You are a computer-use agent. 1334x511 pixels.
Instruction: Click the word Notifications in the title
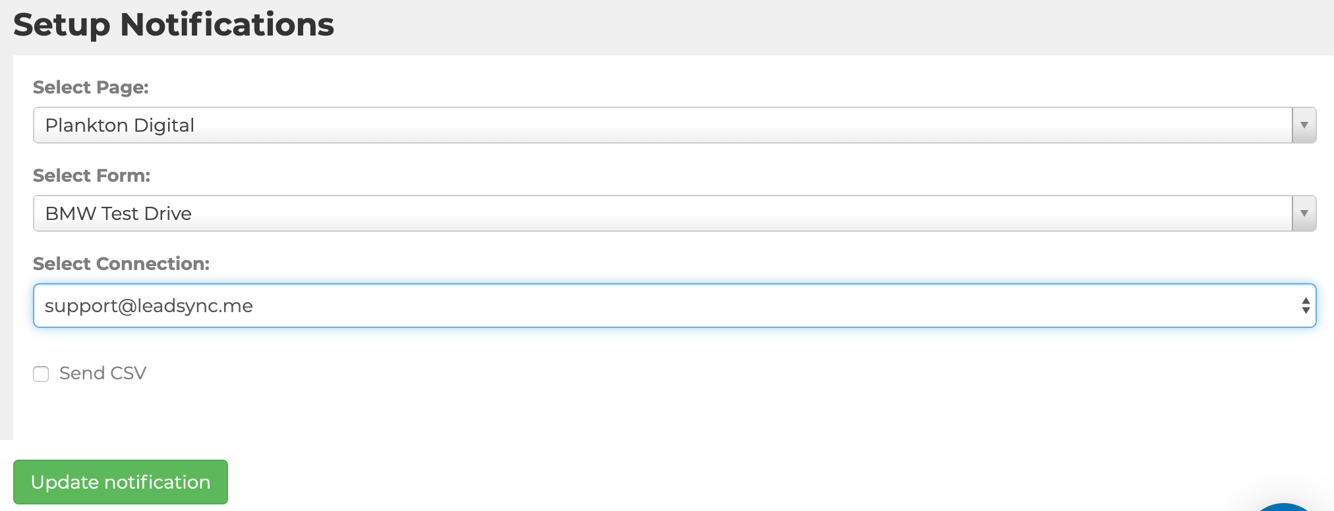(x=227, y=25)
